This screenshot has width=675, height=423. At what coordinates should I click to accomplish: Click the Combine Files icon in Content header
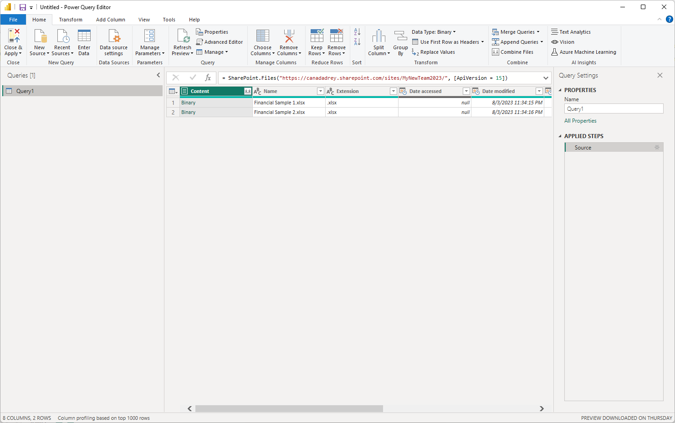pyautogui.click(x=247, y=91)
